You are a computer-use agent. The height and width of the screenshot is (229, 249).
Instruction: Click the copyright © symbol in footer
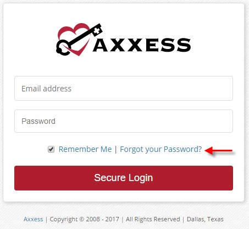[82, 219]
